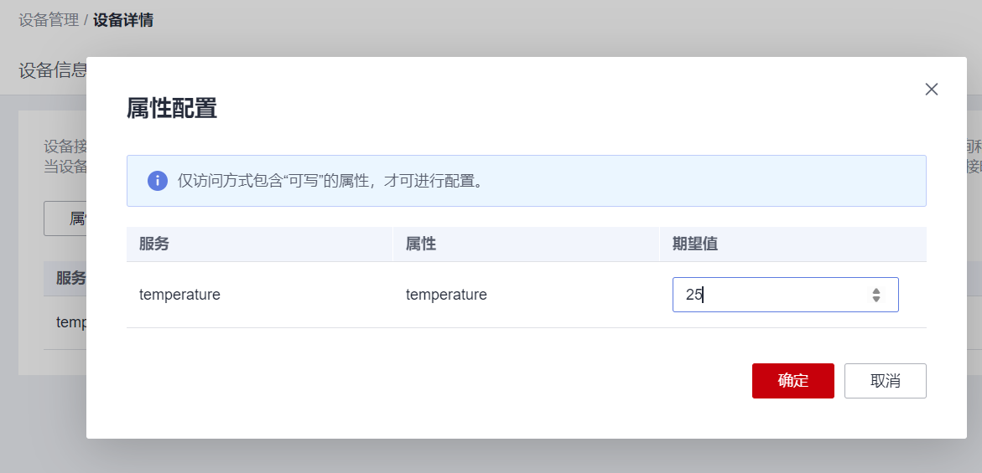Increase 期望值 with the up arrow

[876, 290]
